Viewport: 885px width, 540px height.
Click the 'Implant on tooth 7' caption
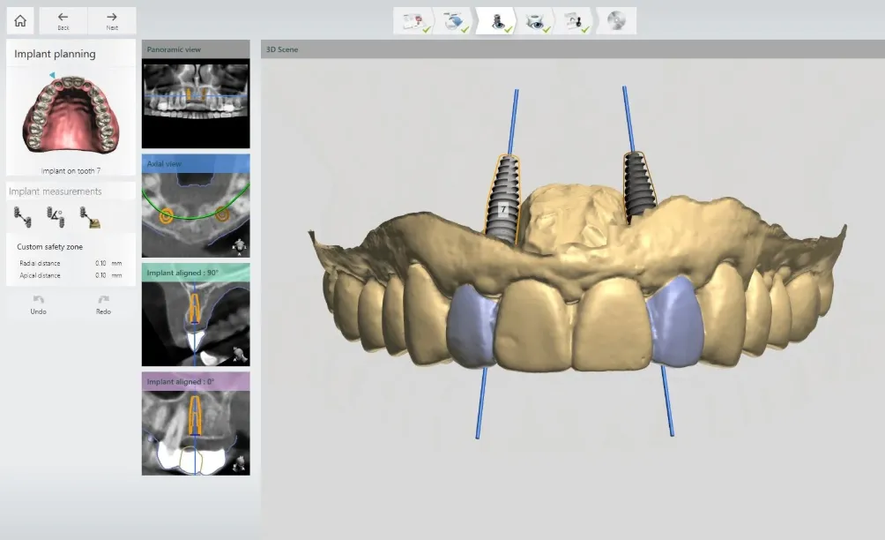tap(71, 170)
